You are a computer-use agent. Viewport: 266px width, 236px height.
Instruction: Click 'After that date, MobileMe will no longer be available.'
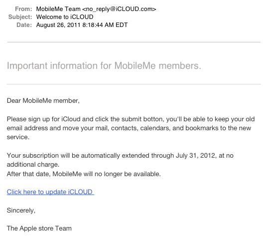(x=84, y=174)
